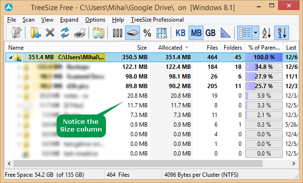The height and width of the screenshot is (183, 303).
Task: Click the TreeSize logo in title bar
Action: [x=9, y=7]
